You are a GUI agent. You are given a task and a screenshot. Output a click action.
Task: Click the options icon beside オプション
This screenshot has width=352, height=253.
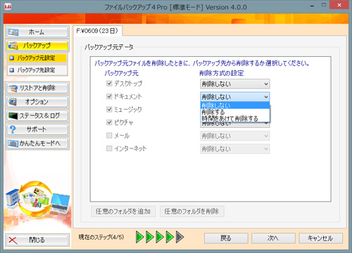(x=13, y=102)
